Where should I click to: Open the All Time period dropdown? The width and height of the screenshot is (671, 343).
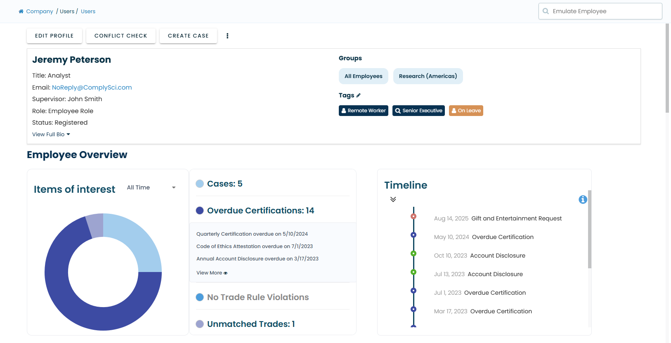coord(151,187)
